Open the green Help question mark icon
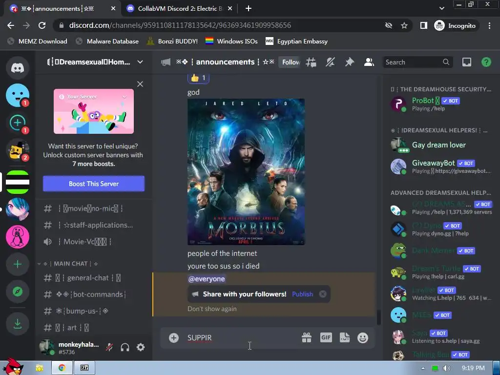 (486, 62)
